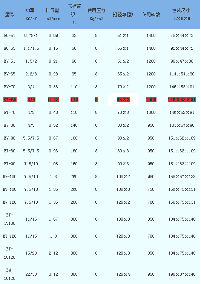The height and width of the screenshot is (284, 201).
Task: Select the ET-20120 model cell
Action: 9,253
